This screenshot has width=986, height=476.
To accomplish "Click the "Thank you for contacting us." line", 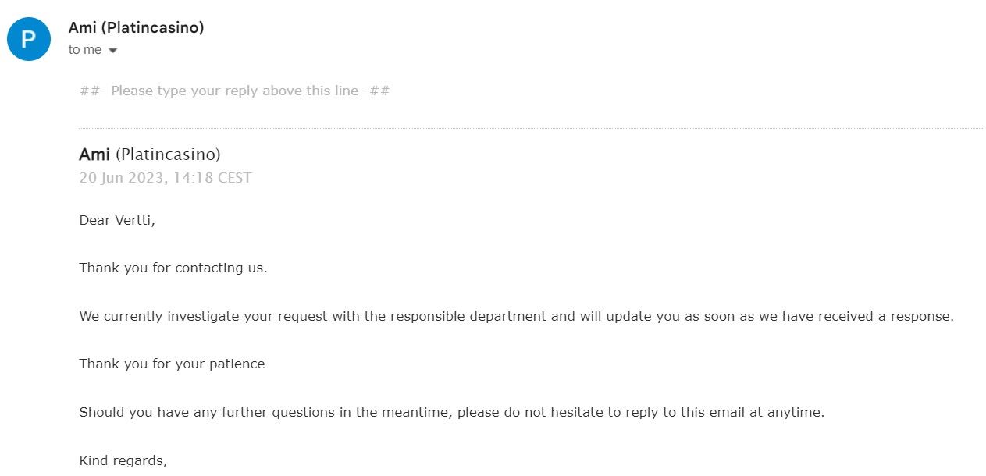I will 173,268.
